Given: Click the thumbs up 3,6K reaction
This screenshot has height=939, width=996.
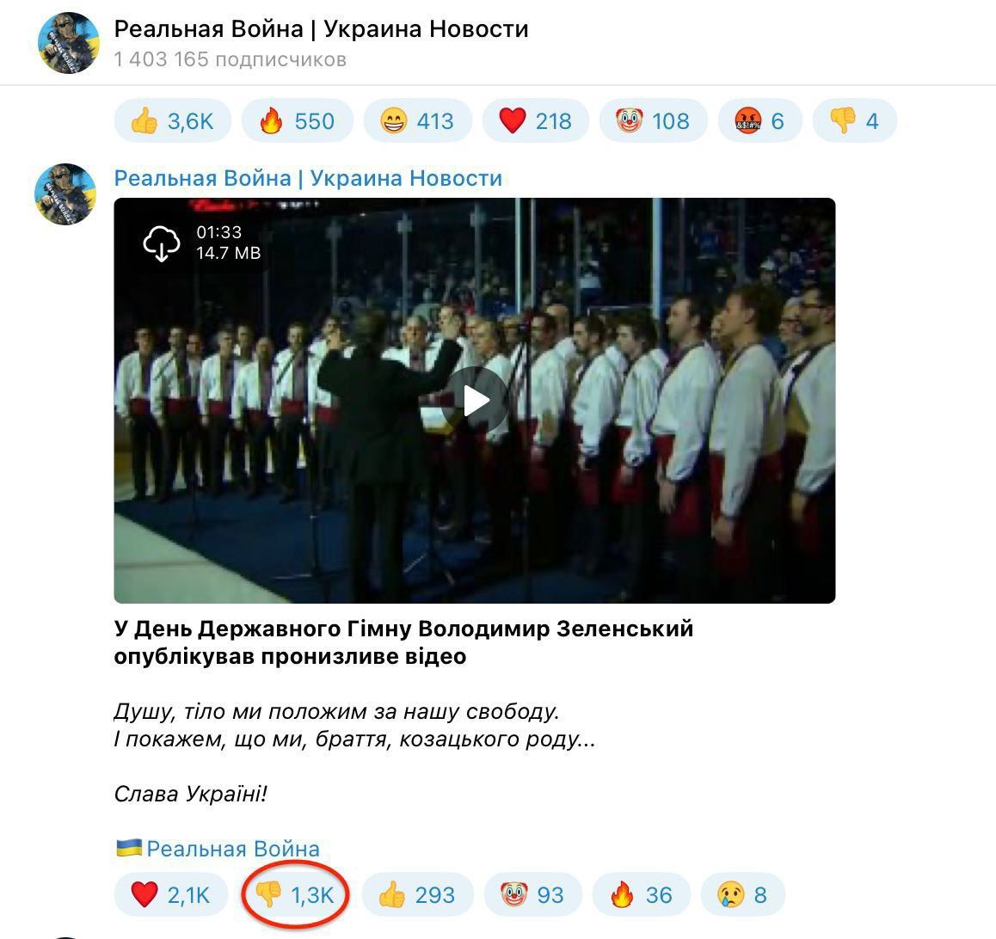Looking at the screenshot, I should (172, 120).
